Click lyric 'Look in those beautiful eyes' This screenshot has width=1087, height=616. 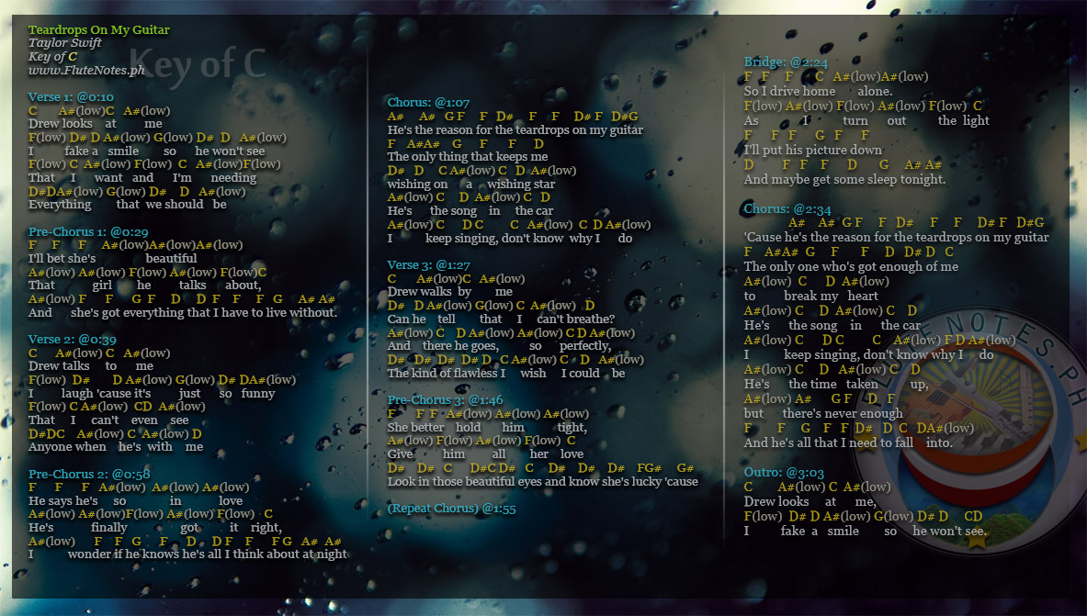point(464,482)
